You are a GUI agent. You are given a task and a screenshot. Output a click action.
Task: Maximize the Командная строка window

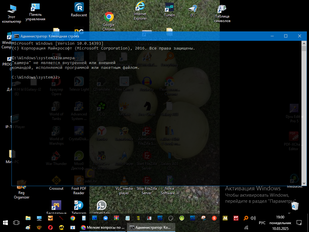tap(286, 36)
